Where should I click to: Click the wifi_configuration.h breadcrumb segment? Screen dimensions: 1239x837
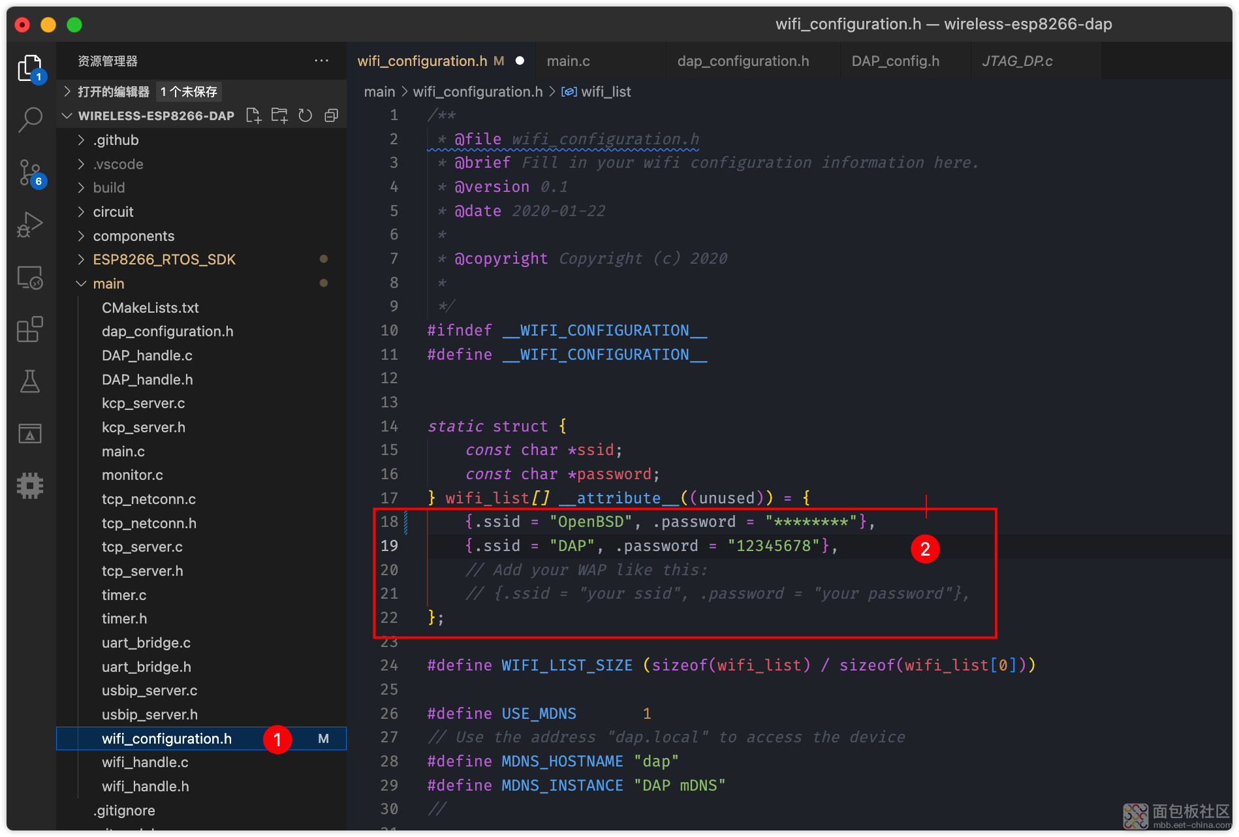coord(478,92)
